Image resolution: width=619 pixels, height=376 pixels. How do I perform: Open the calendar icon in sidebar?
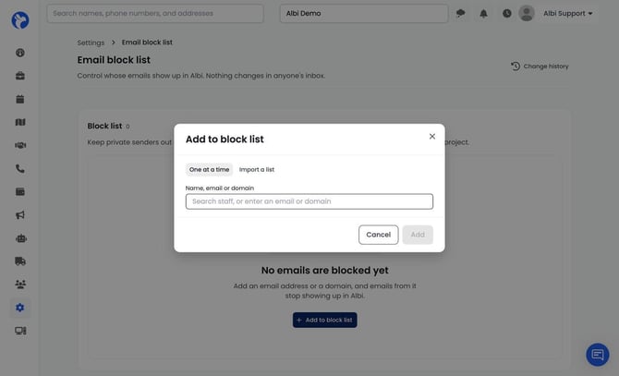click(x=20, y=99)
